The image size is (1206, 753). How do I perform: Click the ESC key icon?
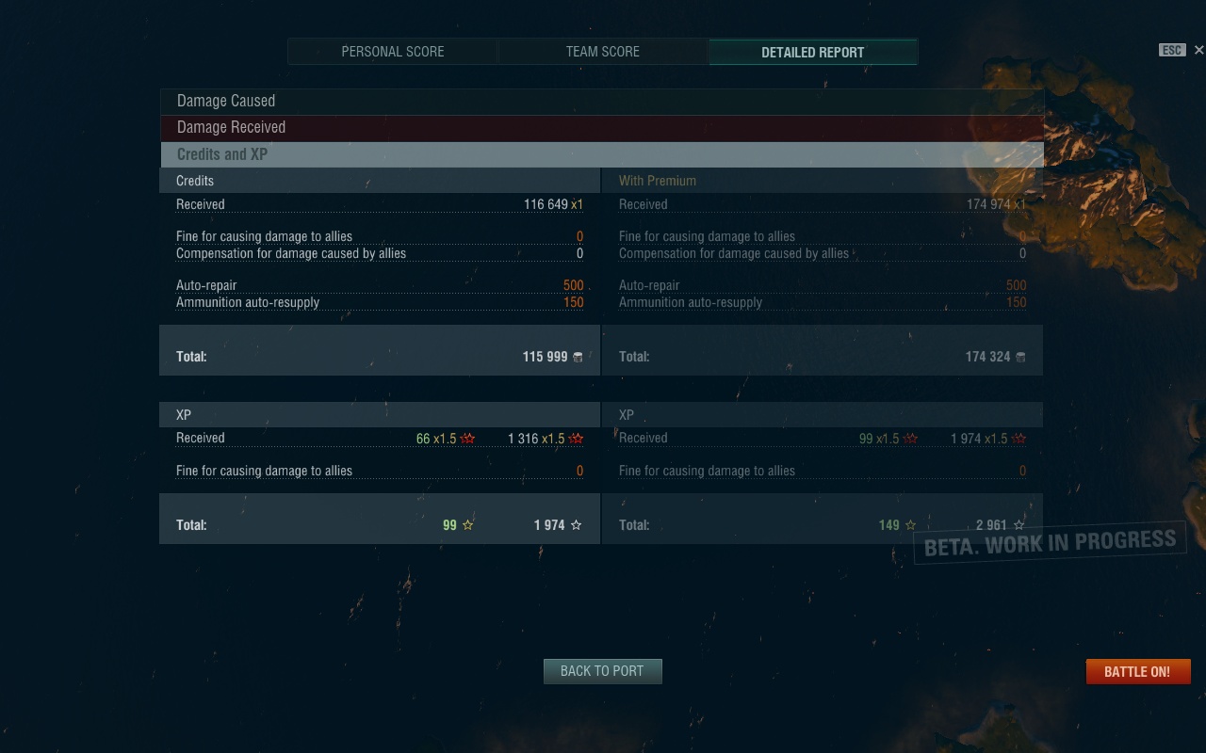pyautogui.click(x=1172, y=50)
